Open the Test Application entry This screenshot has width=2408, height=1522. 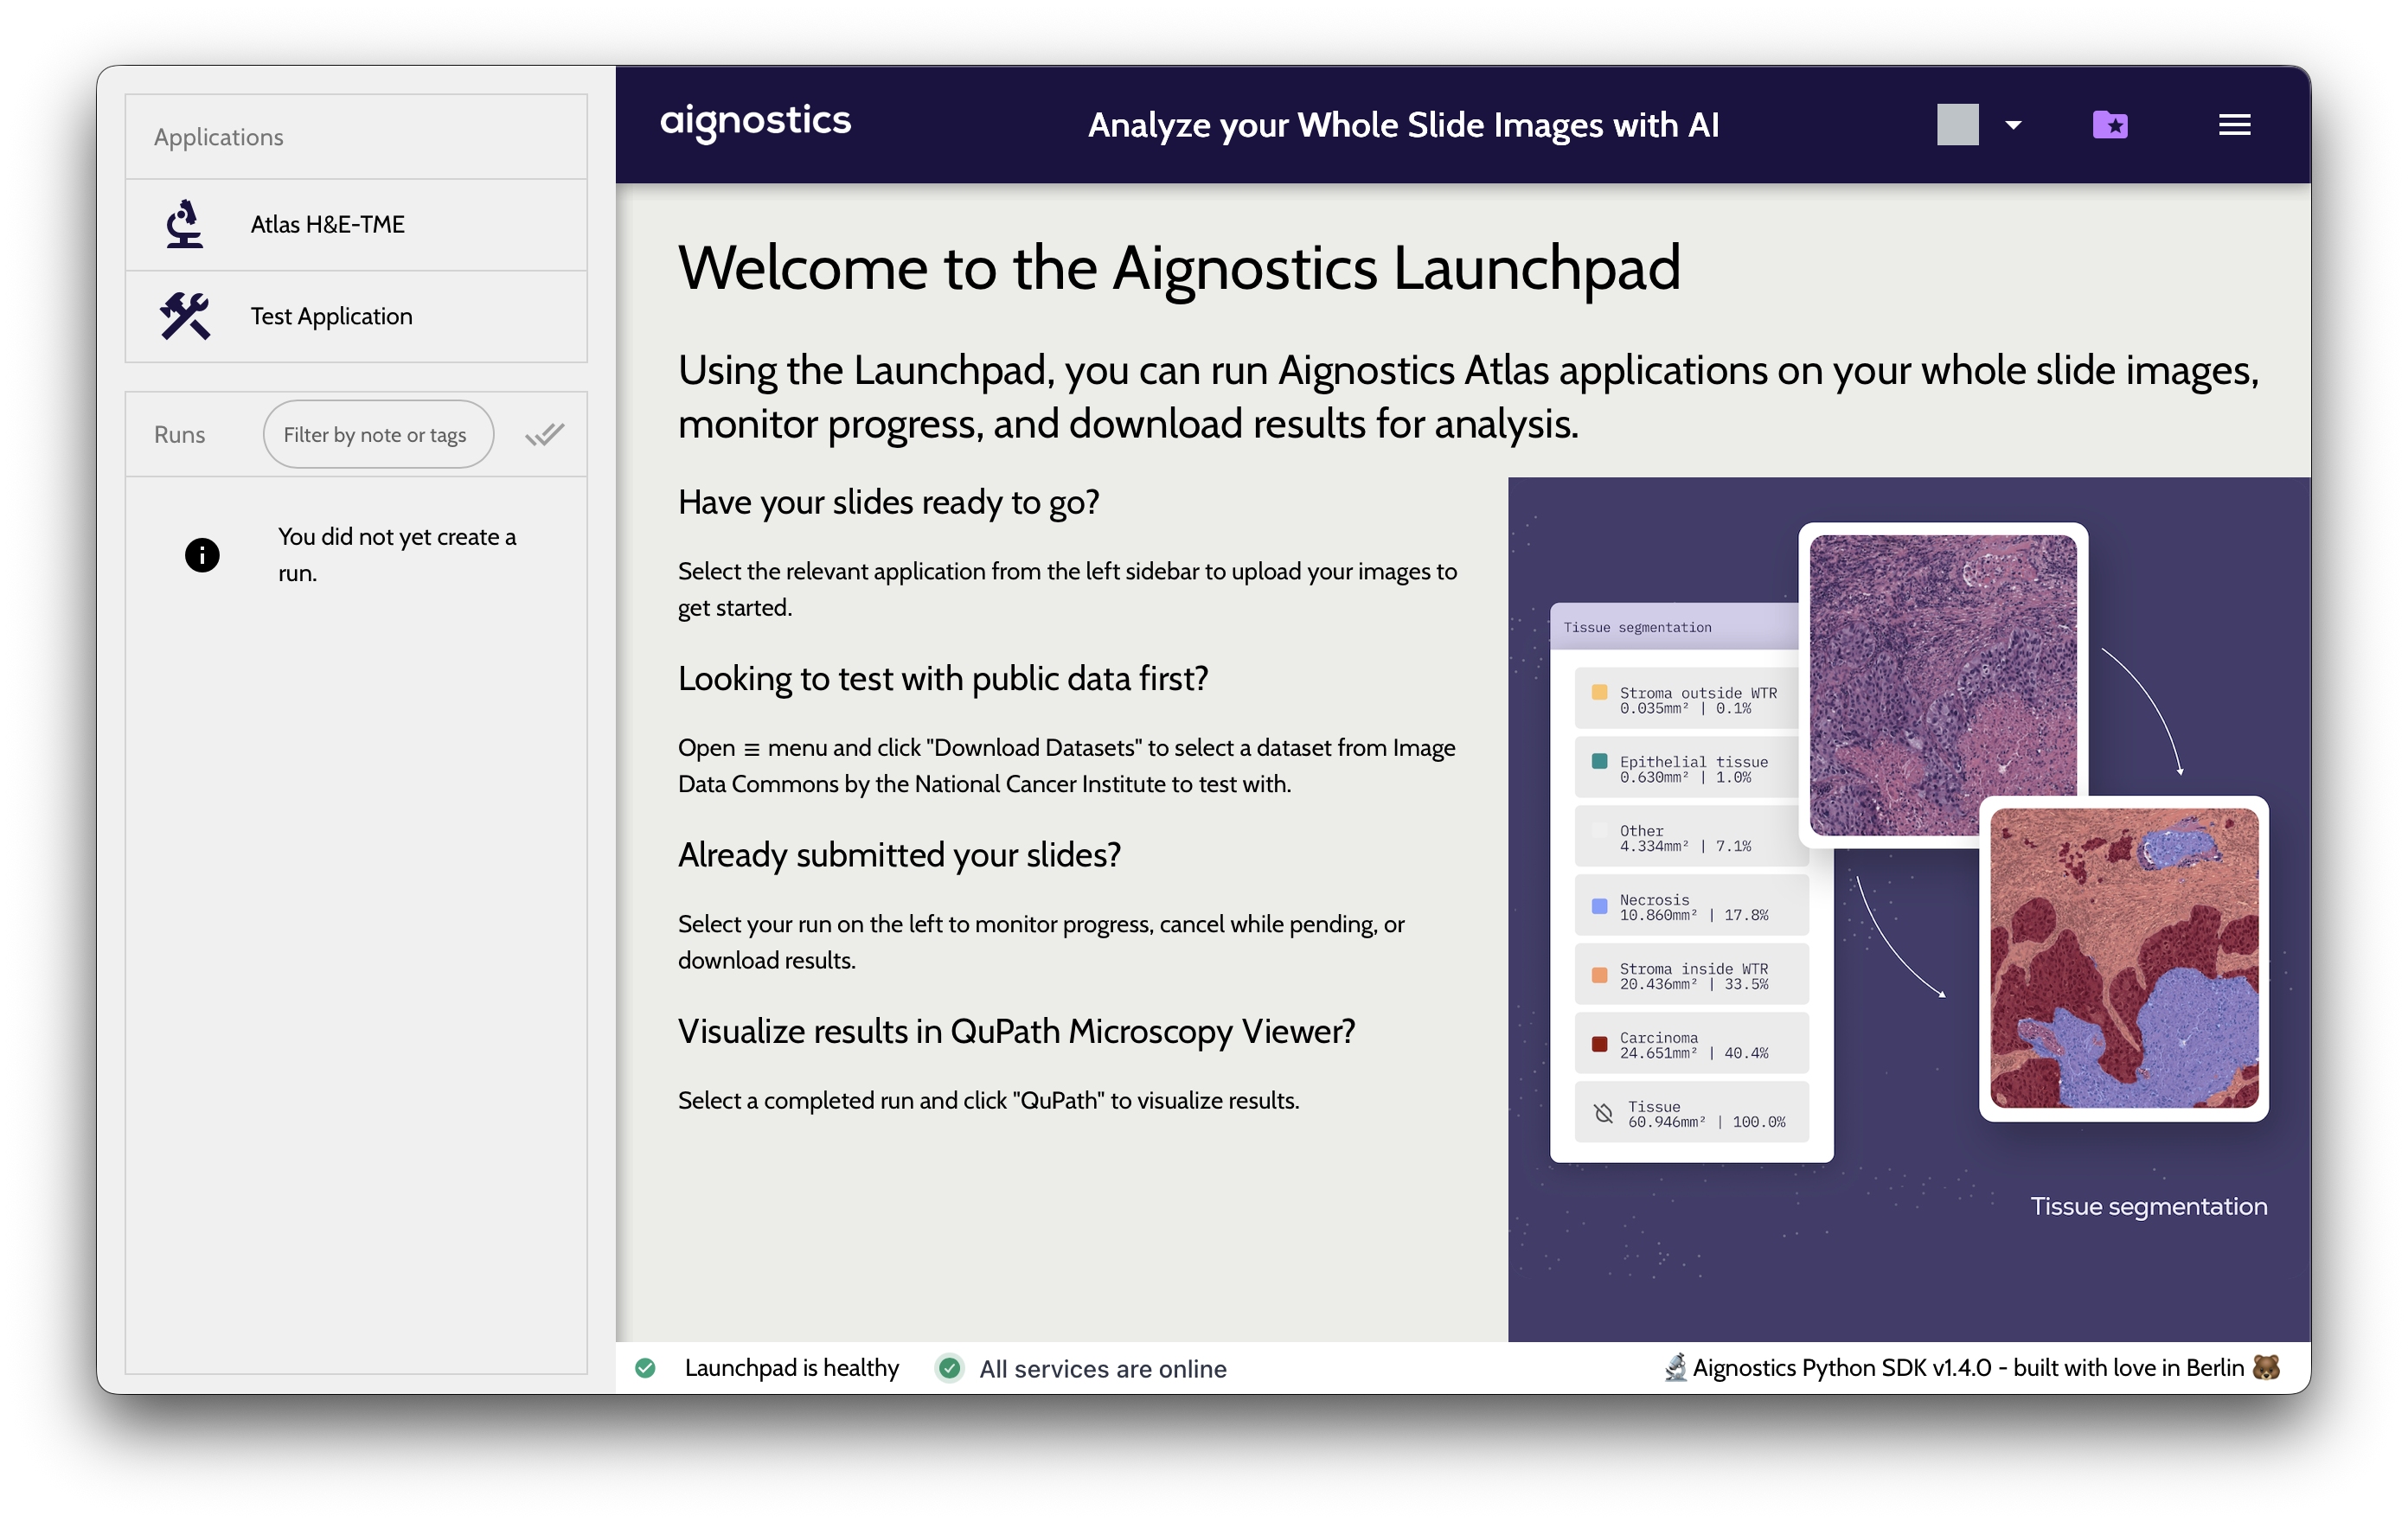[x=356, y=316]
